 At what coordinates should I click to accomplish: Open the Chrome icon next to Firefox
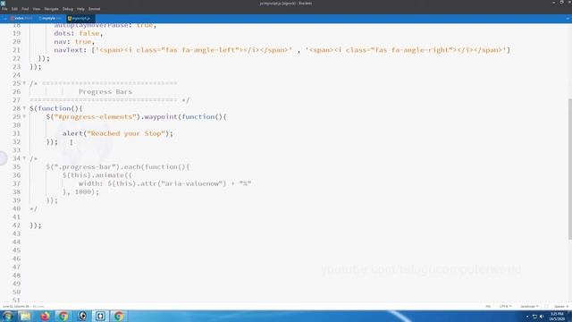pyautogui.click(x=63, y=316)
